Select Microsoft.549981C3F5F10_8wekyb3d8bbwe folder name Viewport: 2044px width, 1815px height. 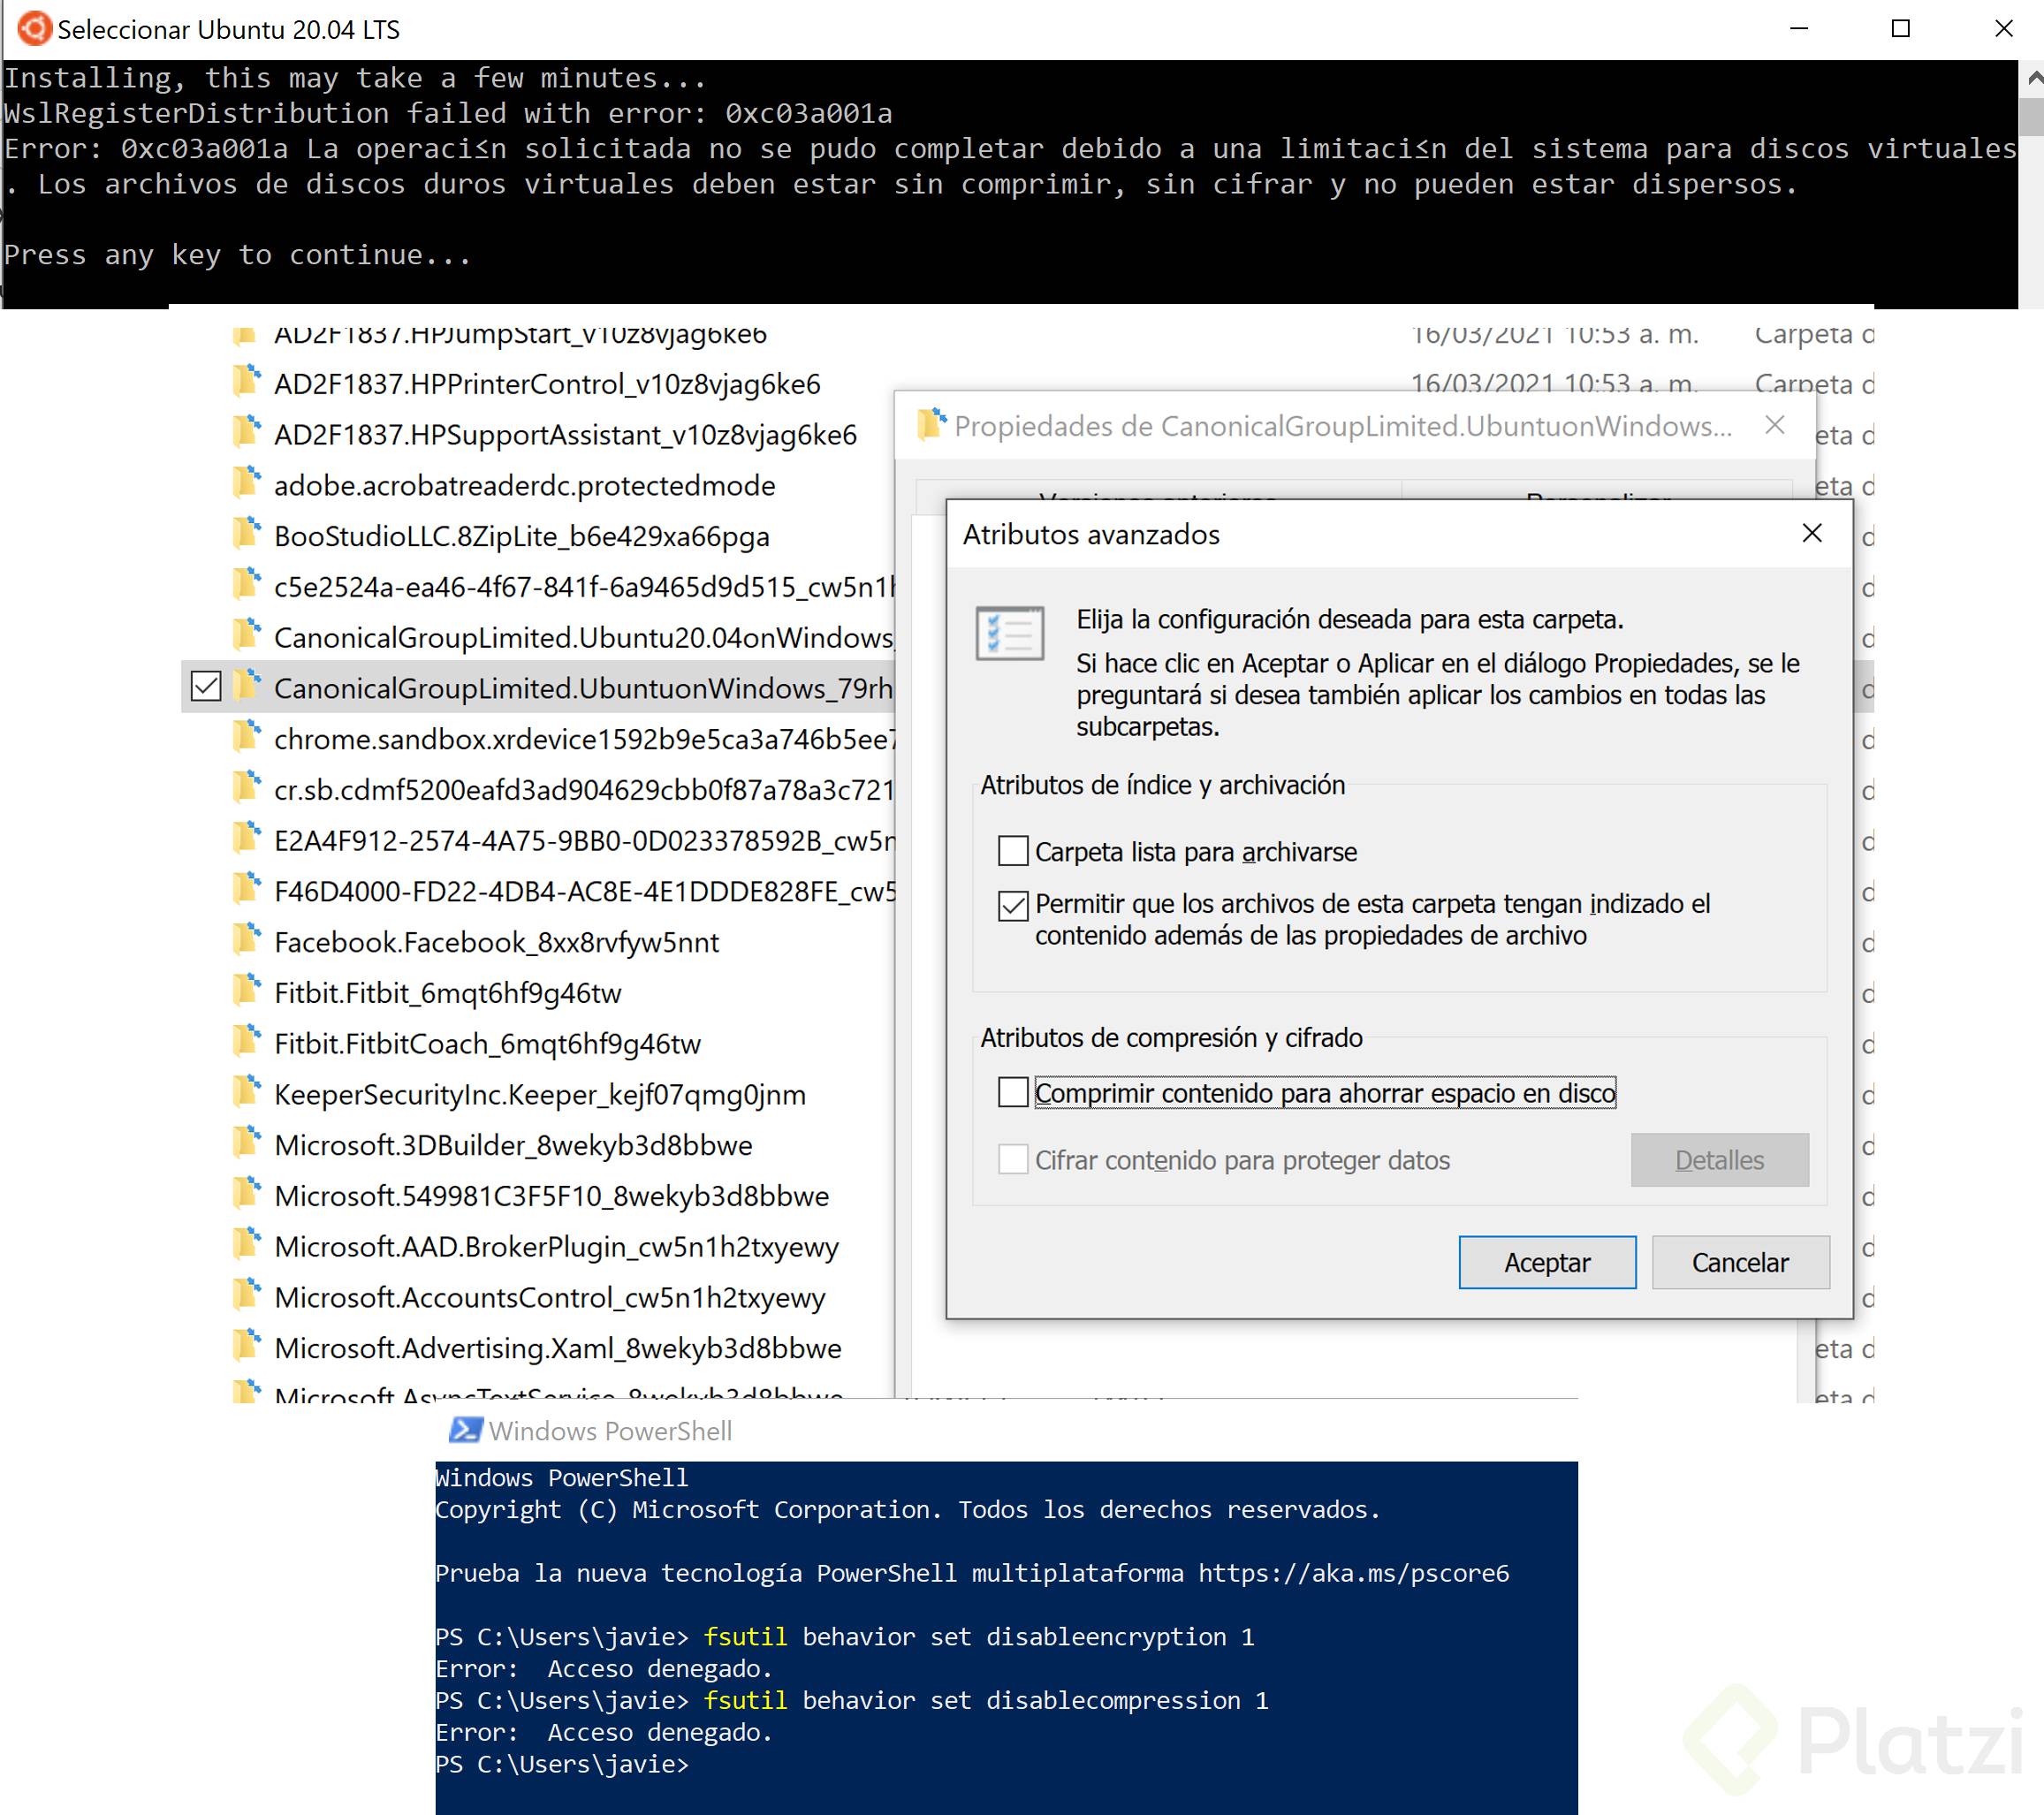(551, 1197)
